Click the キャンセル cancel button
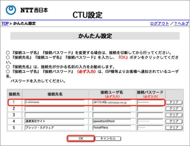190x146 pixels. [108, 138]
